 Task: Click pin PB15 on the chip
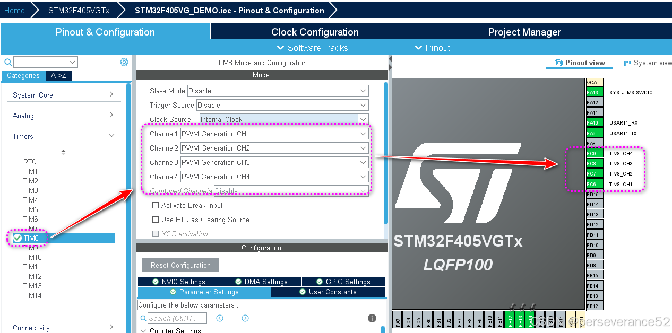point(595,275)
